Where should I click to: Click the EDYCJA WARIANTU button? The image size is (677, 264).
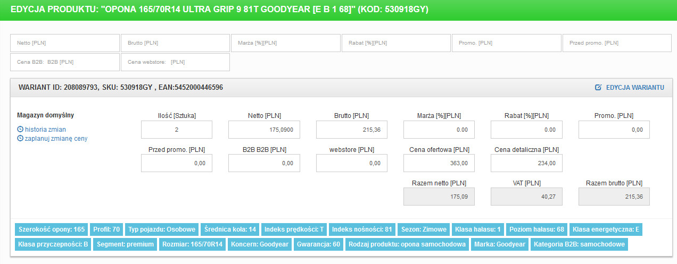click(634, 87)
